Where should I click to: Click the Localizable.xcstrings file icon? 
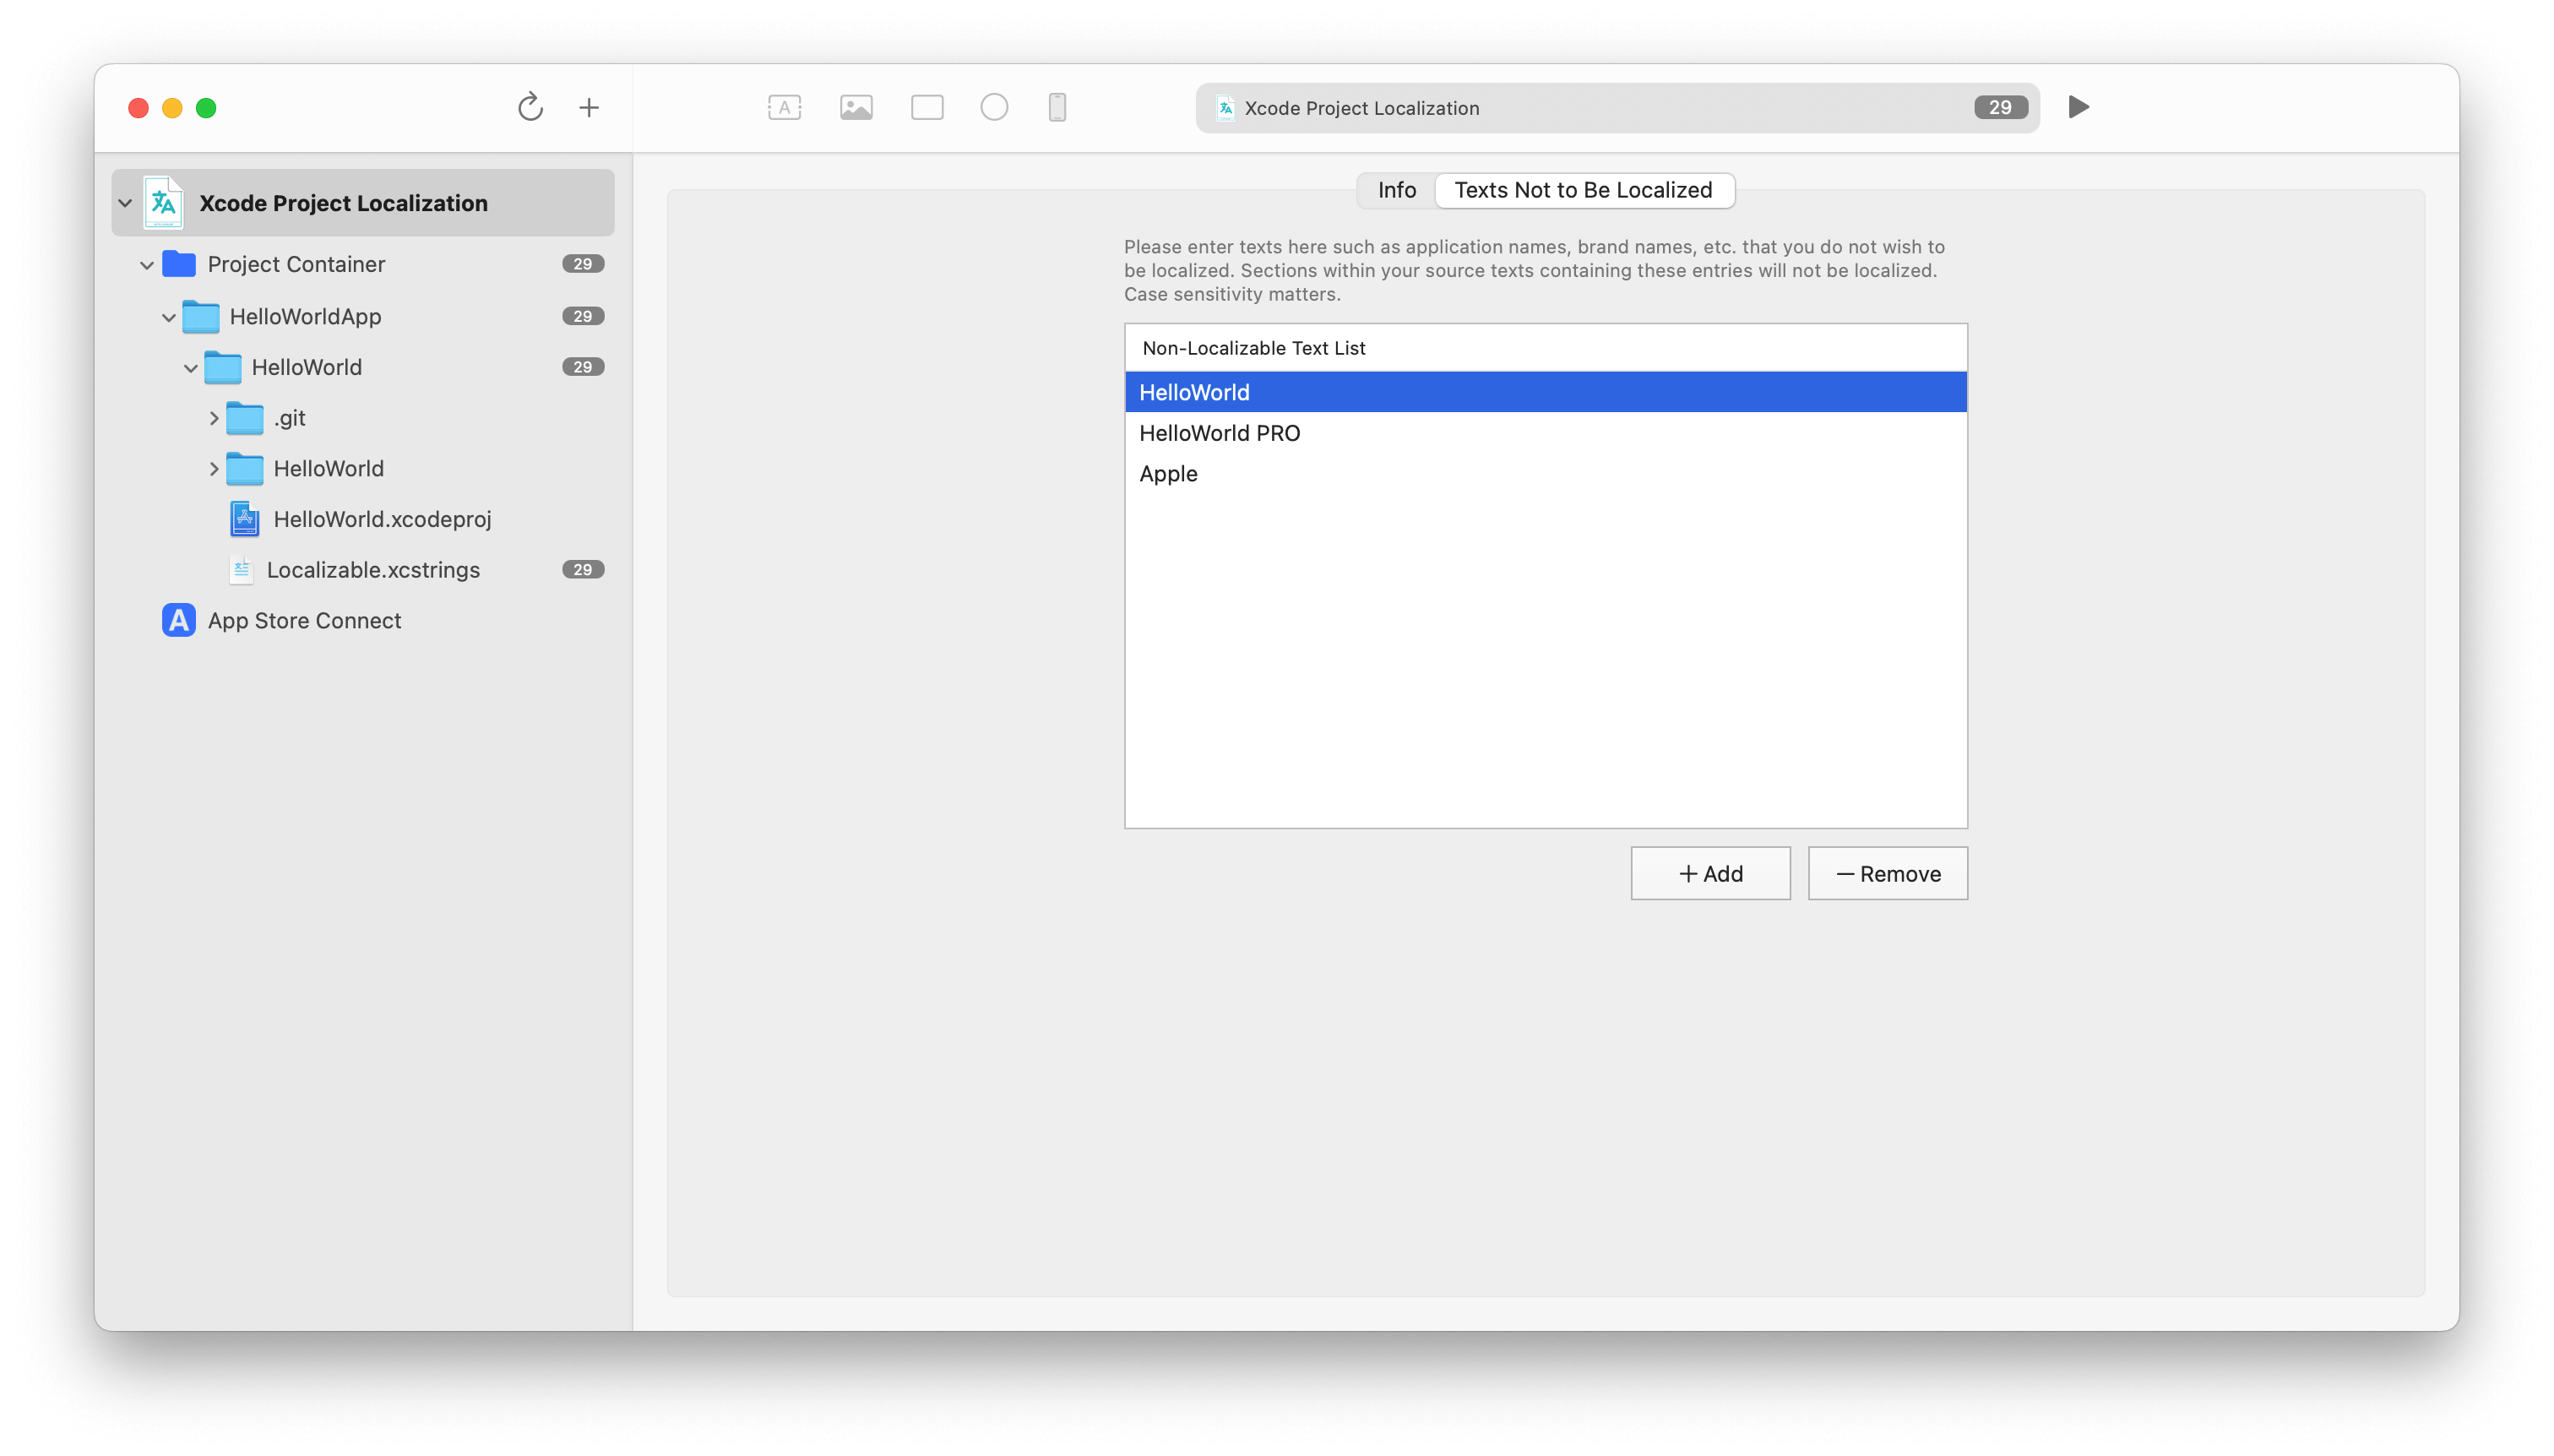coord(241,570)
